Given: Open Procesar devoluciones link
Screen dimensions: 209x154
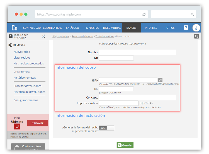Looking at the screenshot, I should click(28, 86).
